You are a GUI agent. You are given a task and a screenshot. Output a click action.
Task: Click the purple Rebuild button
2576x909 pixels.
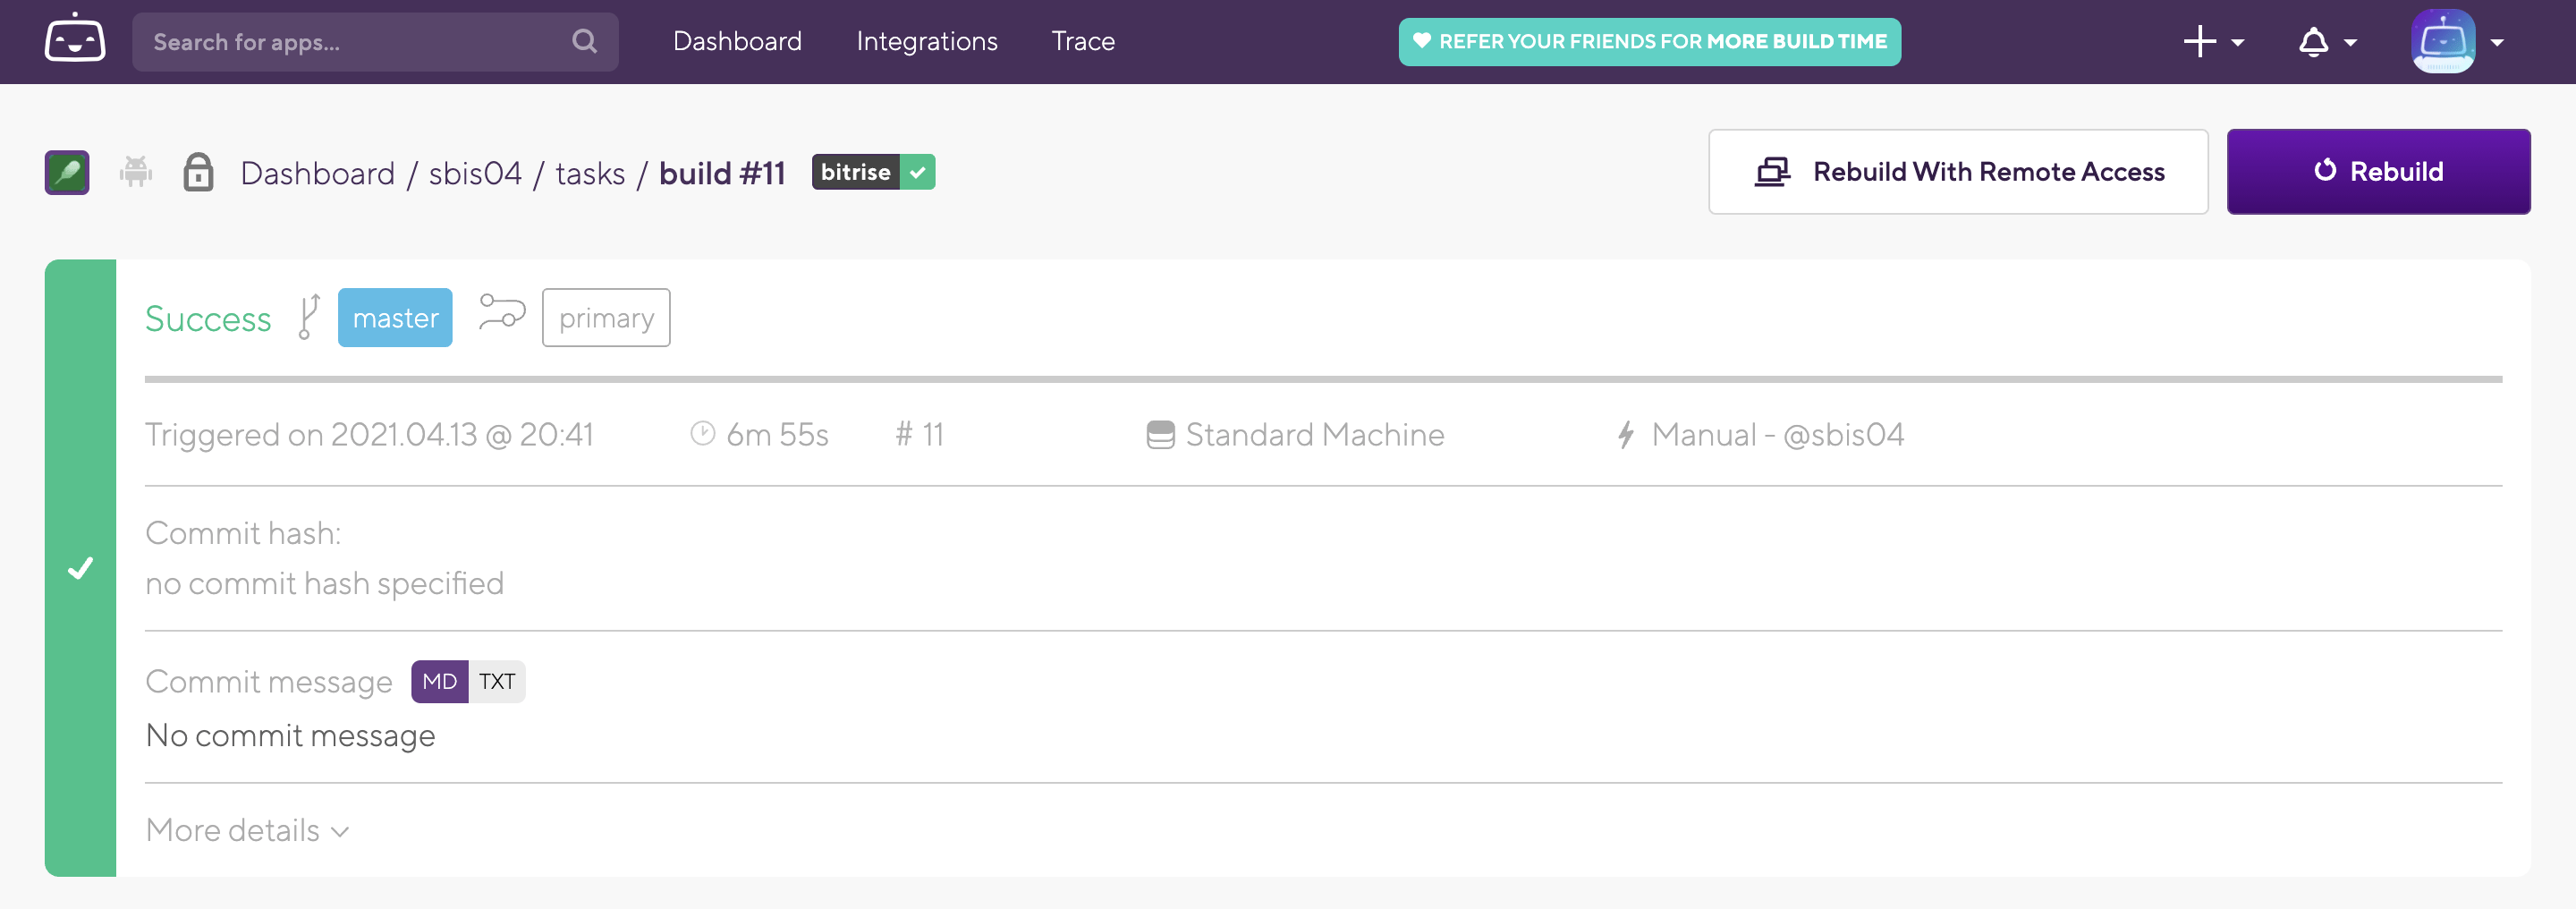coord(2378,171)
